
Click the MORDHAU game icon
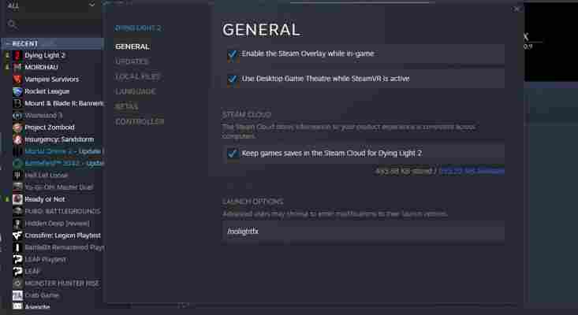(x=17, y=68)
